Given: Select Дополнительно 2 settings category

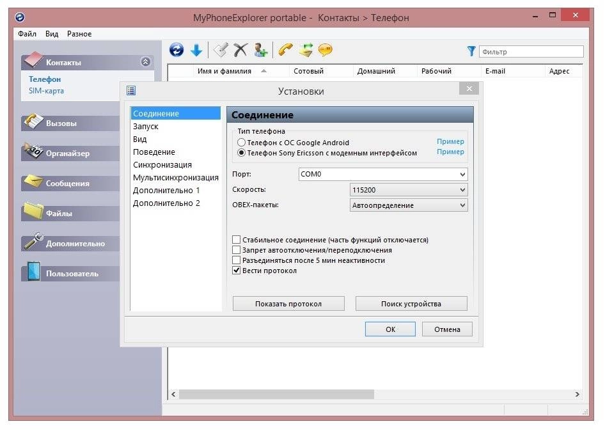Looking at the screenshot, I should pos(176,203).
